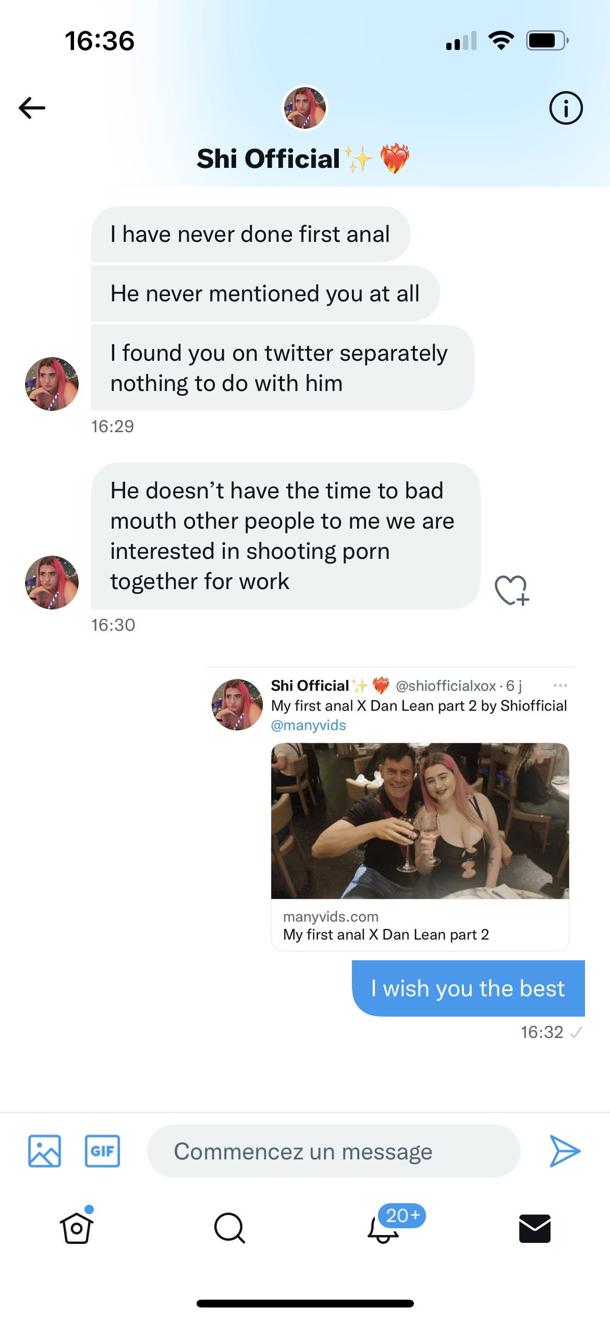
Task: Tap the add heart reaction icon
Action: coord(511,590)
